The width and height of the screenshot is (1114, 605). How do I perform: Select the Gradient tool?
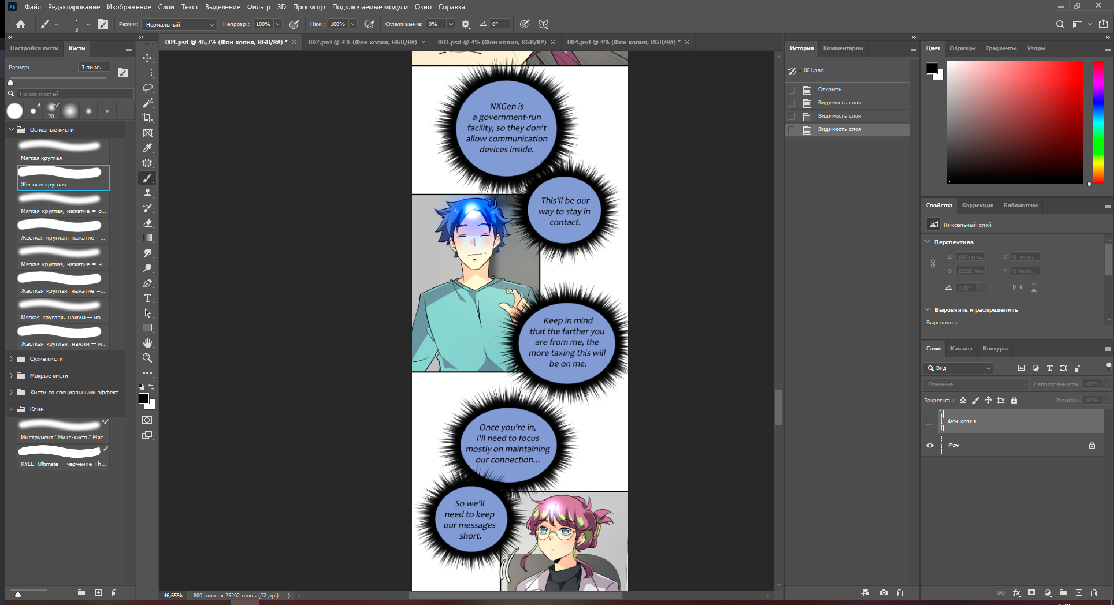coord(147,238)
